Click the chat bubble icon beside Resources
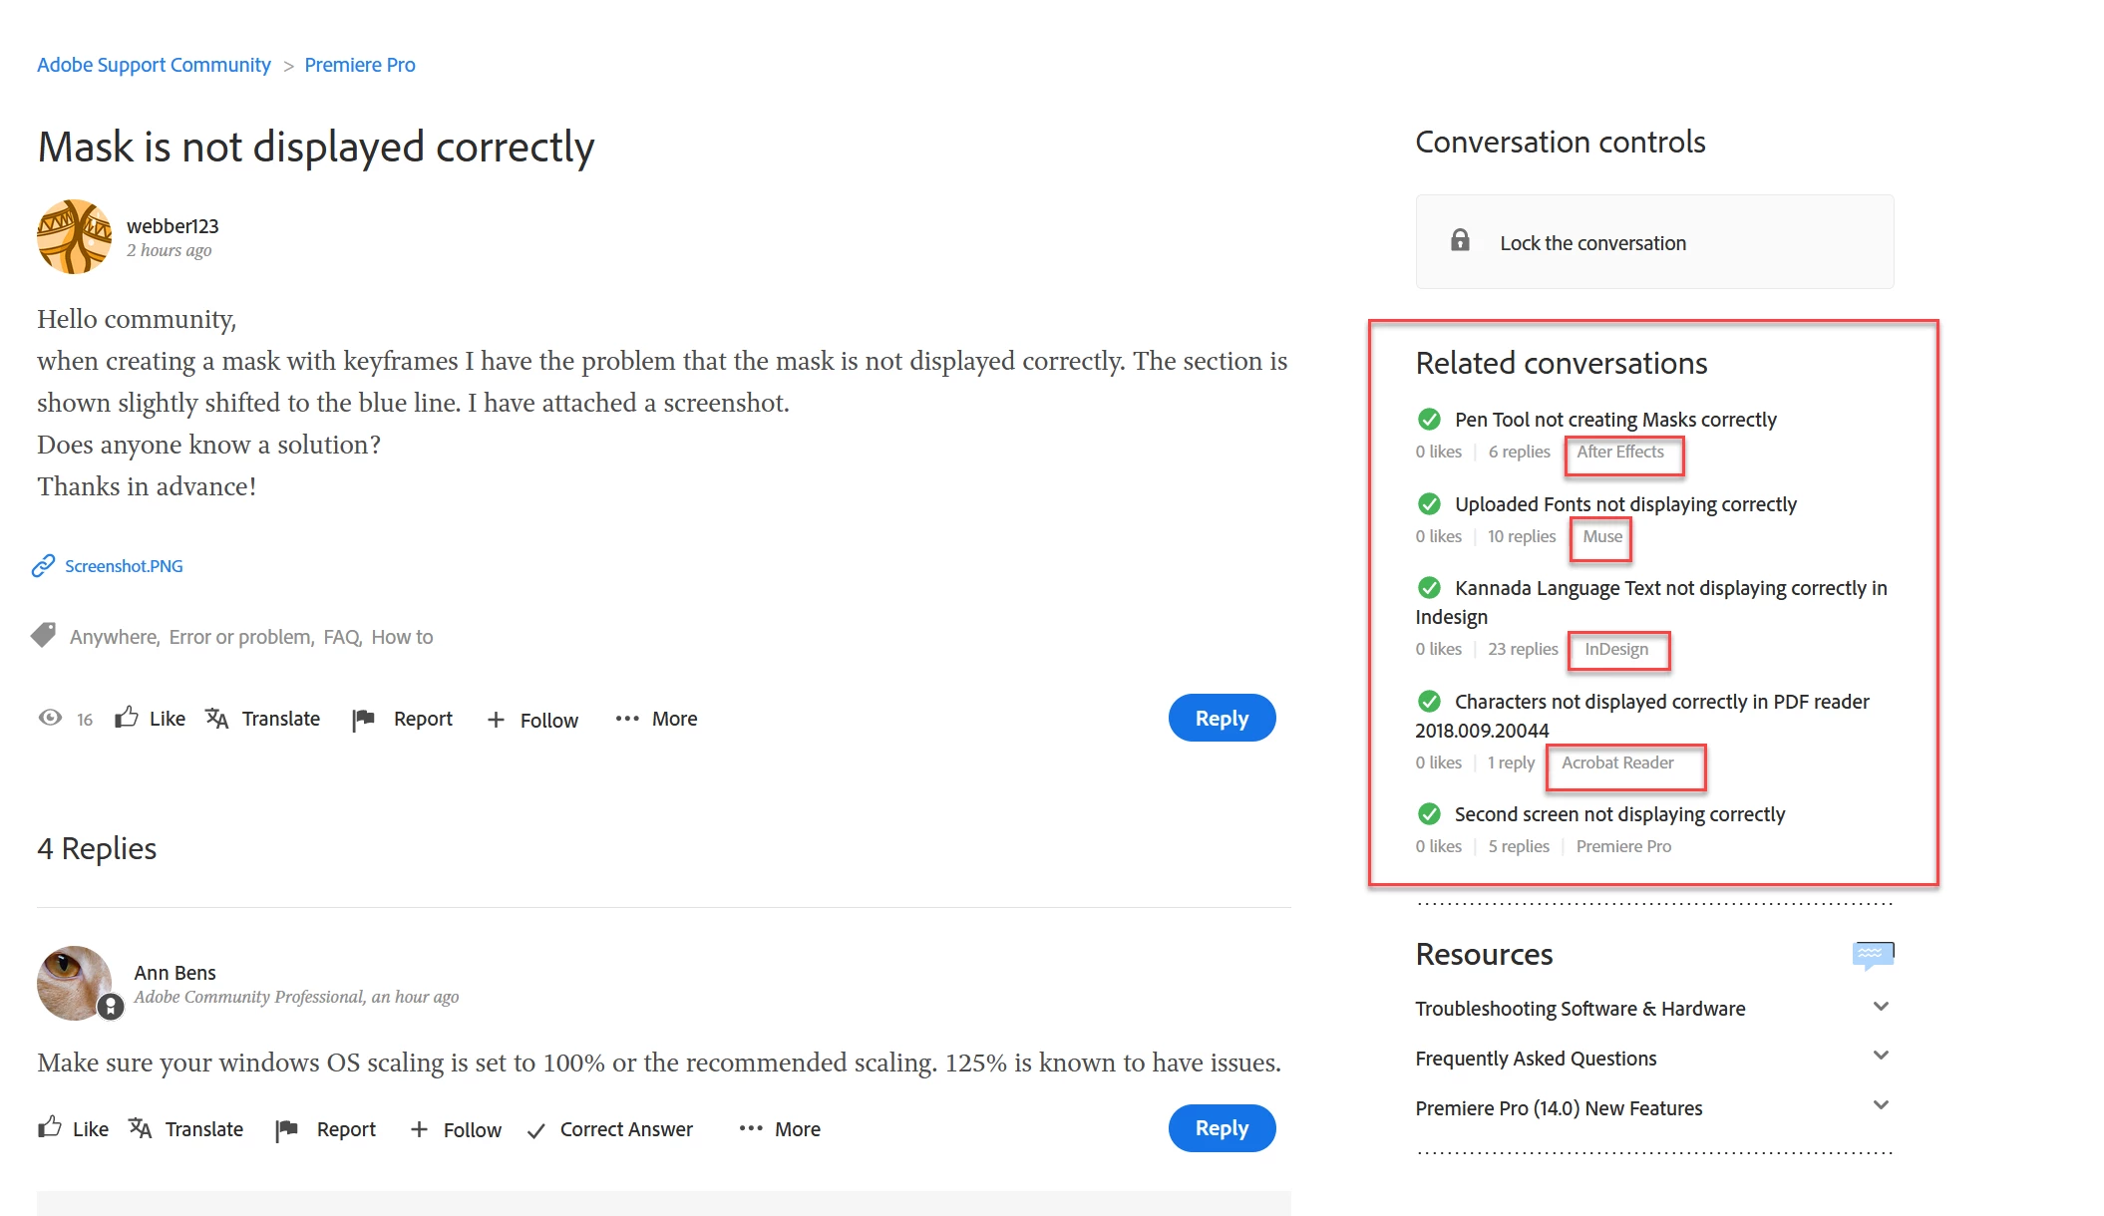The width and height of the screenshot is (2104, 1216). 1872,955
